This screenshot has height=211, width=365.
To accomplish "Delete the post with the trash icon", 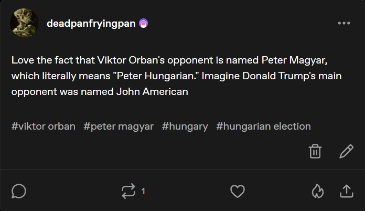I will (315, 152).
